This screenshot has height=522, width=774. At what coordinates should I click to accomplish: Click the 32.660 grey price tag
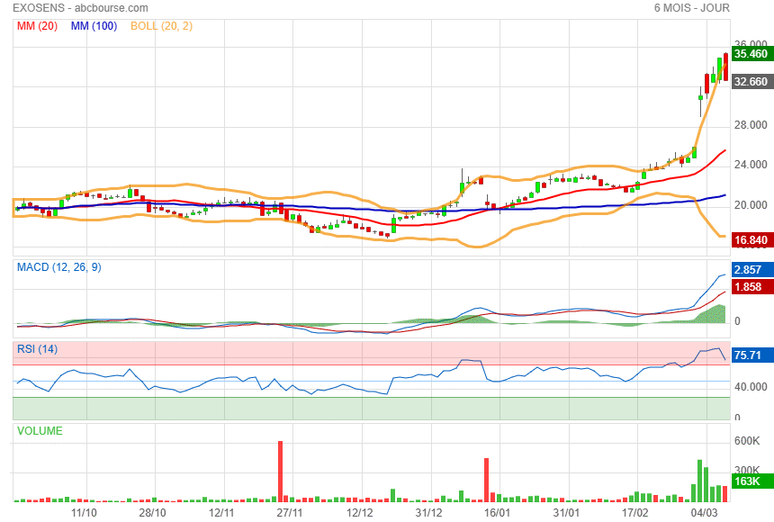tap(751, 82)
